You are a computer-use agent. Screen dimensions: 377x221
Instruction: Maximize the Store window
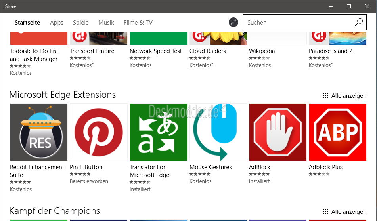pos(349,6)
